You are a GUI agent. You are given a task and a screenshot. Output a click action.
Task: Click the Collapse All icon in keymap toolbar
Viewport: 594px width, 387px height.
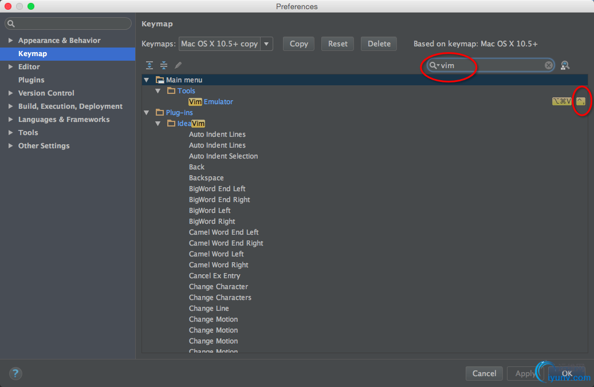tap(164, 65)
